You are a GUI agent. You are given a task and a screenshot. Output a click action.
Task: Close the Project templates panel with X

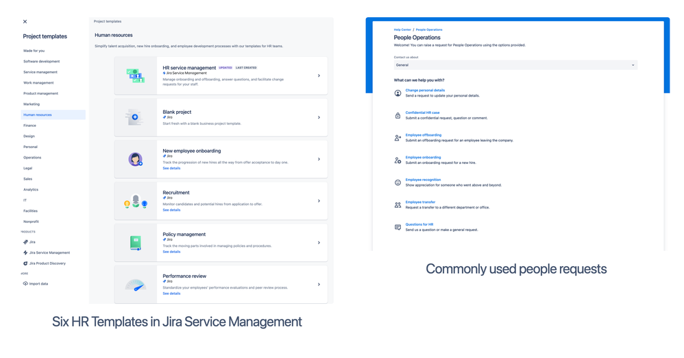pyautogui.click(x=25, y=21)
